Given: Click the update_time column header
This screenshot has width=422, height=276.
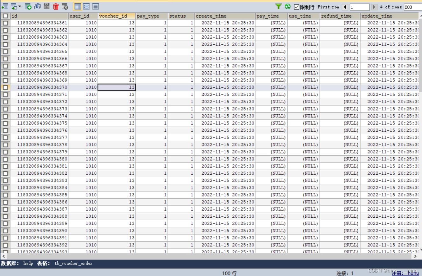Looking at the screenshot, I should click(390, 16).
